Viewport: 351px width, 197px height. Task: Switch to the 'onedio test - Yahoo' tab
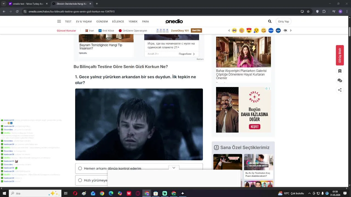click(28, 4)
